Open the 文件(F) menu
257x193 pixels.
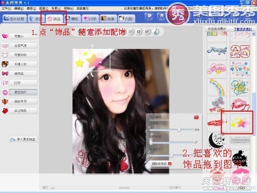tap(6, 8)
